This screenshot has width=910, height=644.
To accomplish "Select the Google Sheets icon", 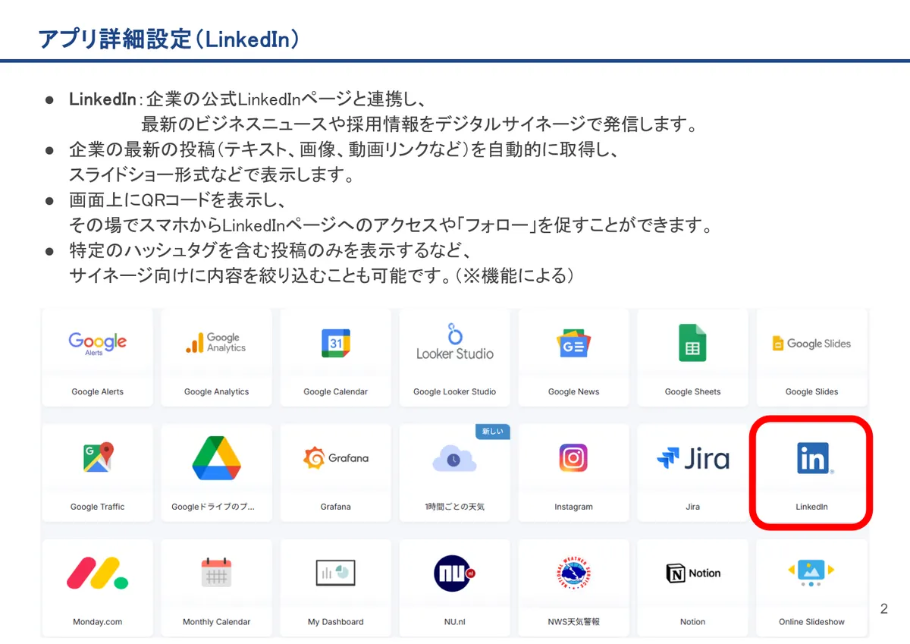I will 692,343.
